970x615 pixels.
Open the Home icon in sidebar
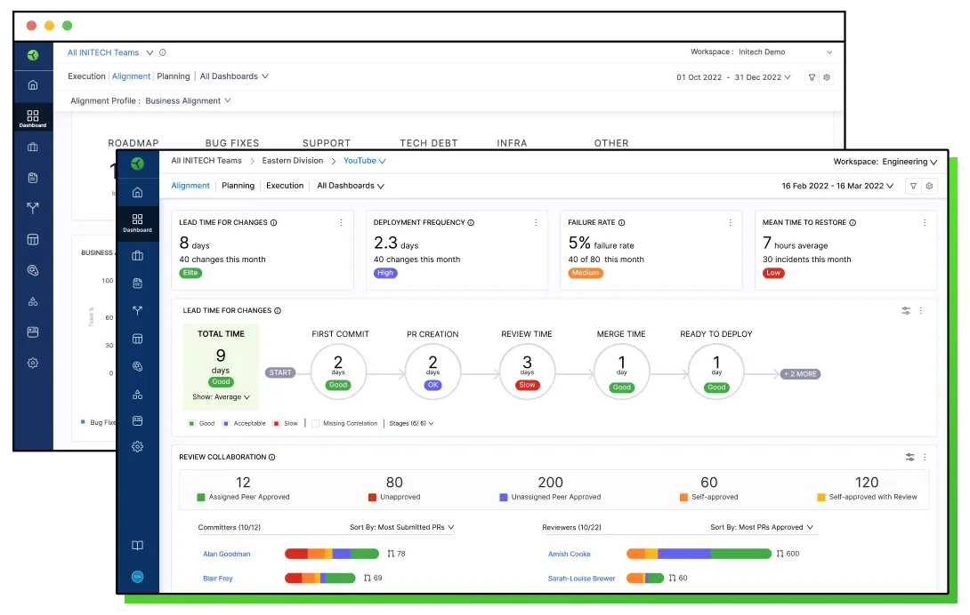[x=140, y=192]
